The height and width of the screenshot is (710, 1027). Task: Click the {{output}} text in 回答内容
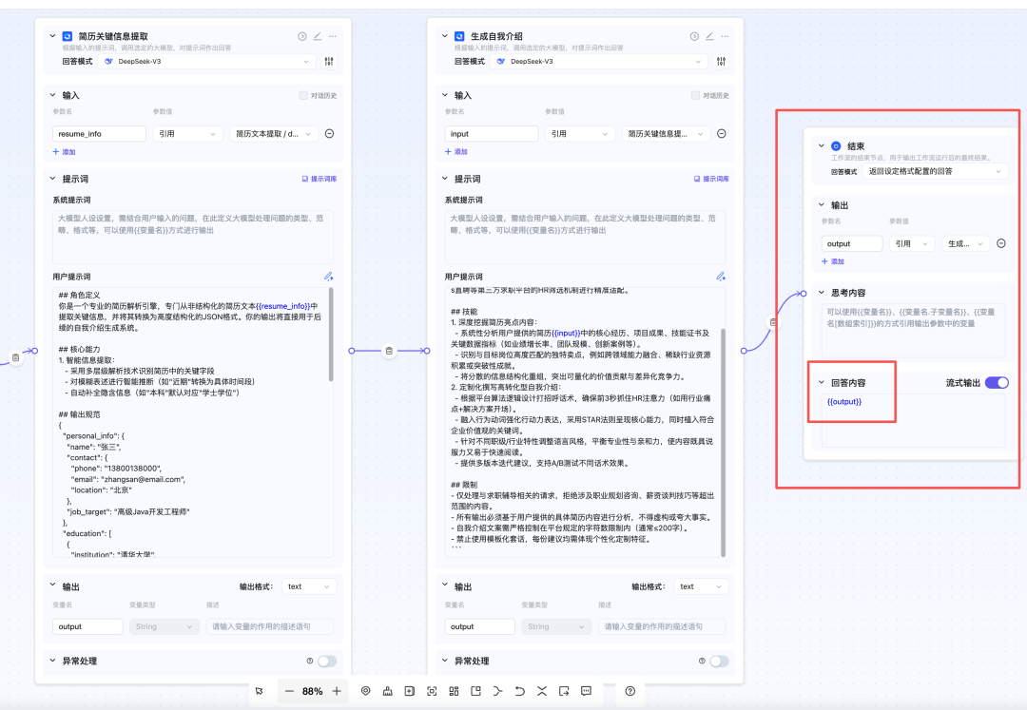click(844, 402)
